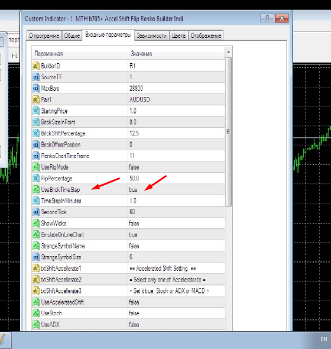Click the TimeStepInMinutes variable name
Viewport: 331px width, 349px height.
[x=61, y=201]
